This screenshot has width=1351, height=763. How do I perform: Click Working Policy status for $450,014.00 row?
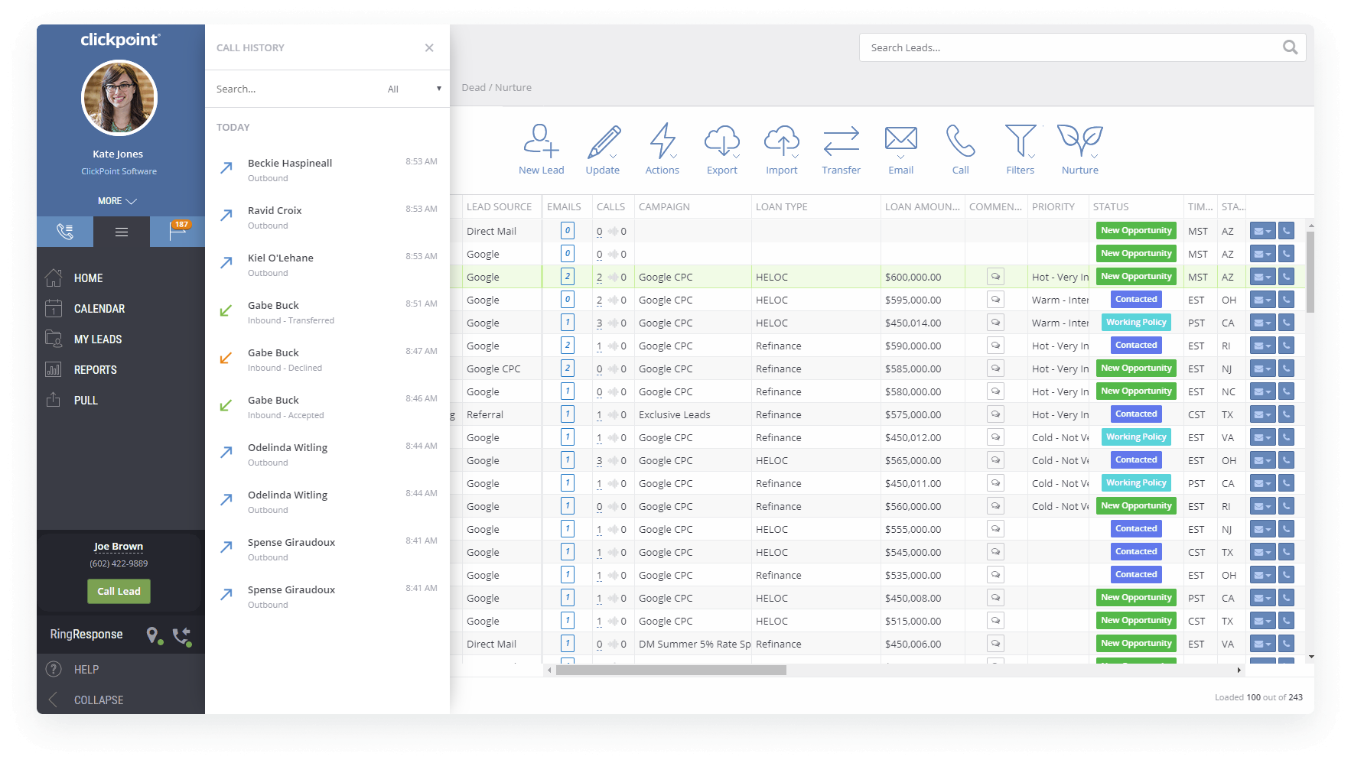coord(1136,323)
